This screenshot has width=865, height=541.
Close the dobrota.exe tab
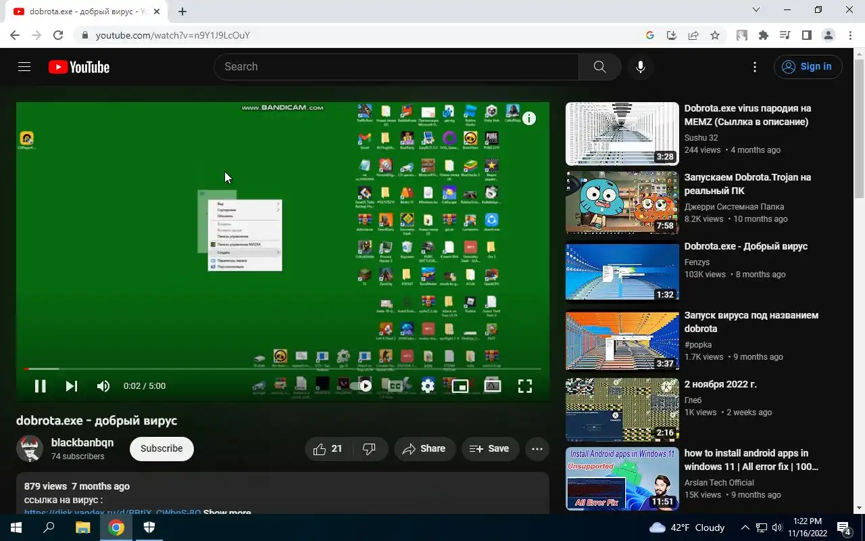click(157, 11)
